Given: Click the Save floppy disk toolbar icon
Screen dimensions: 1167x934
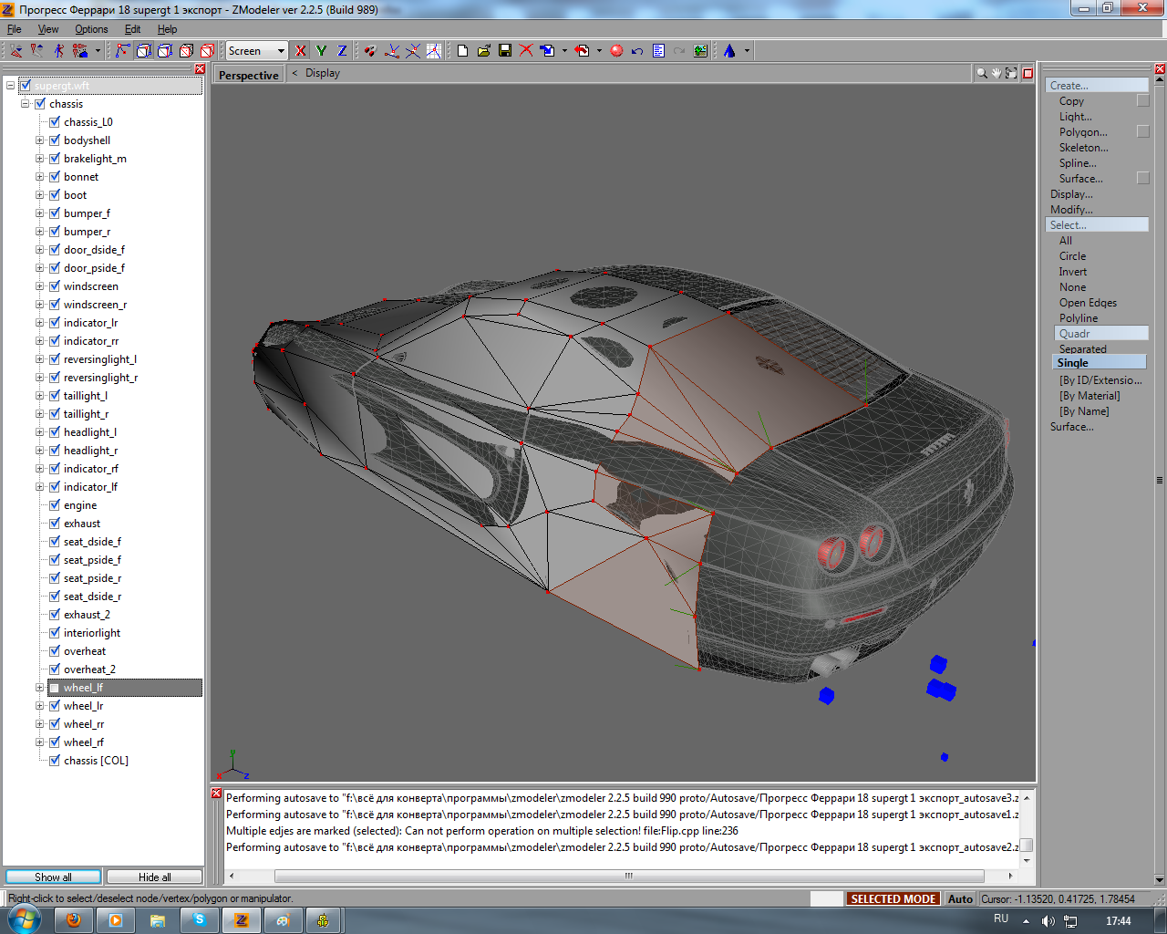Looking at the screenshot, I should coord(505,51).
